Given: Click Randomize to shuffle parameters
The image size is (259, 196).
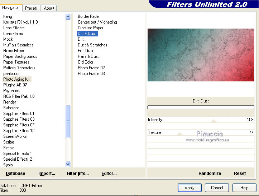Looking at the screenshot, I should coord(210,174).
